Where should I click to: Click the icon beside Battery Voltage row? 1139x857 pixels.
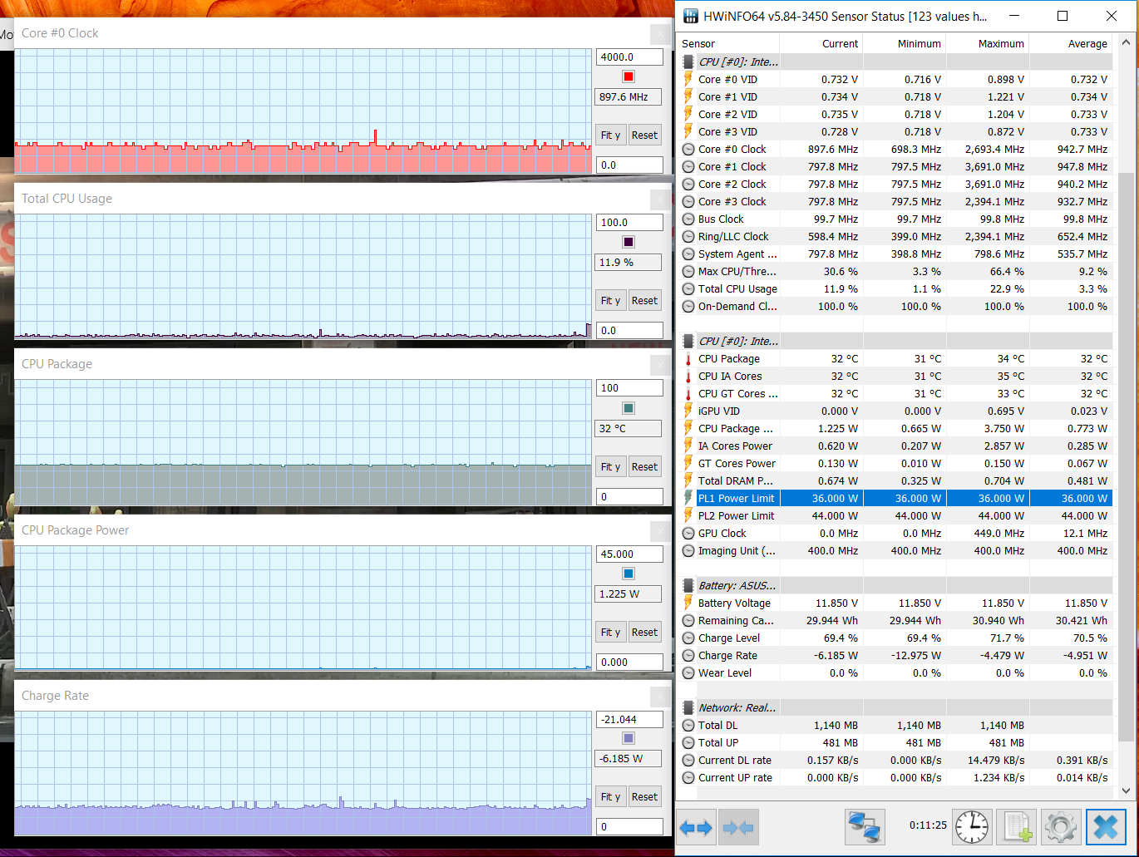688,603
